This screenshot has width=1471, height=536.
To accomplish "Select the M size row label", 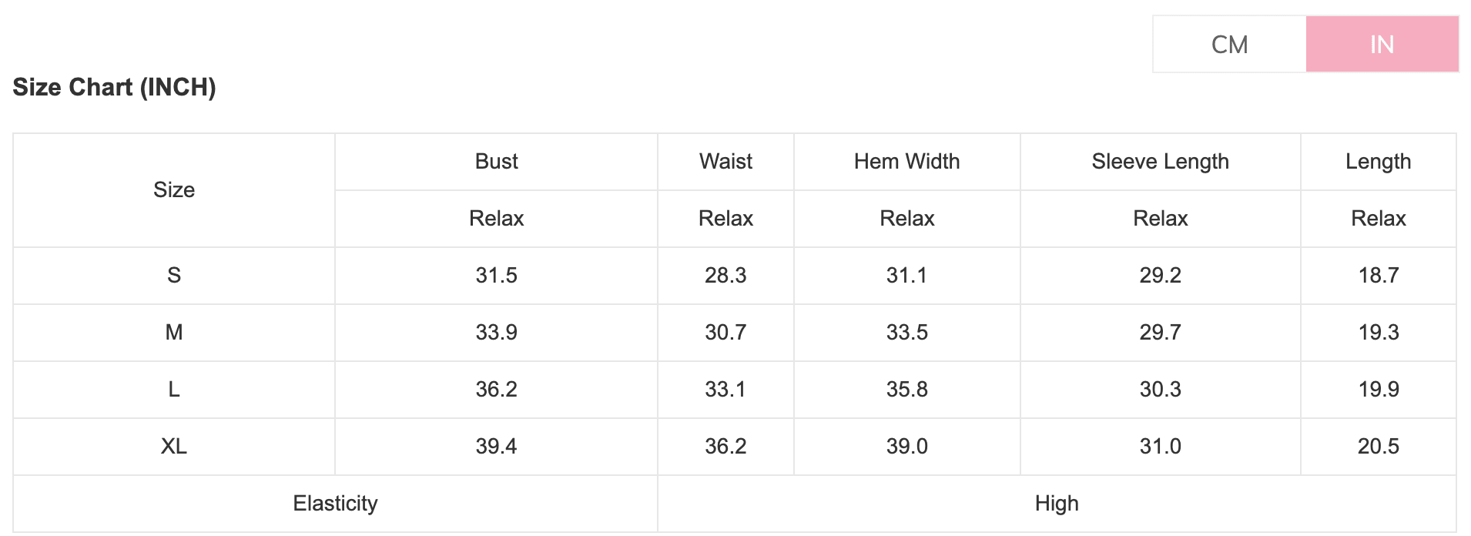I will [x=174, y=333].
